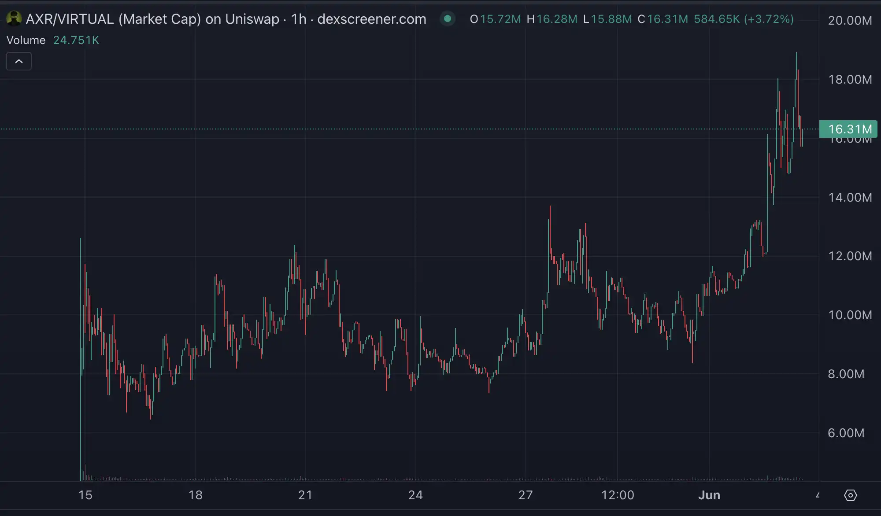Click the 20.00M price axis label
This screenshot has width=881, height=516.
[x=849, y=20]
